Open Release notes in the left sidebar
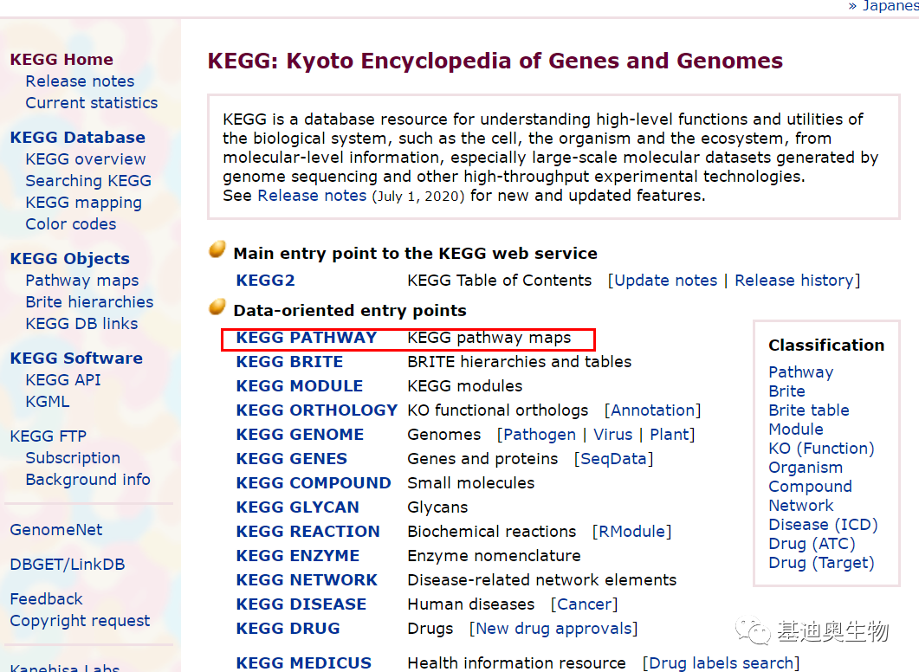The width and height of the screenshot is (919, 672). [x=80, y=81]
